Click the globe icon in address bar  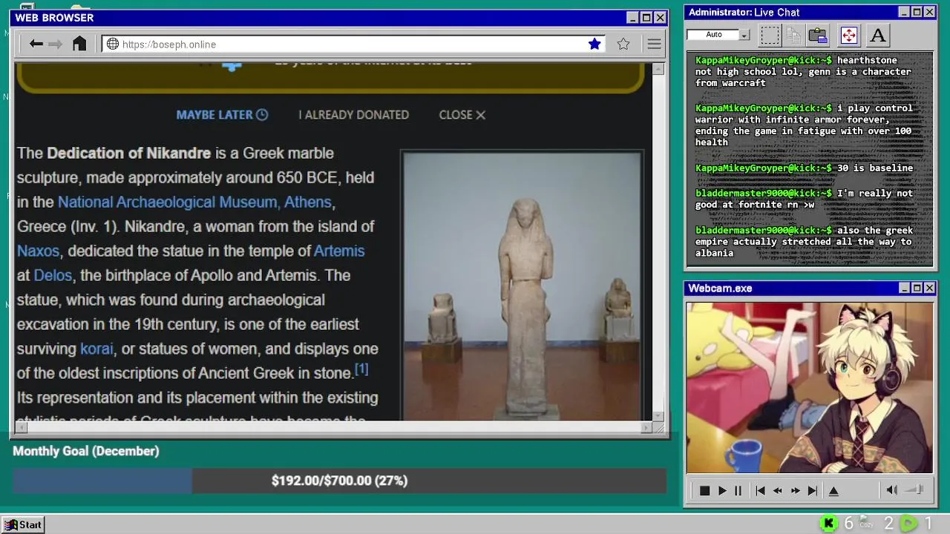click(x=113, y=44)
